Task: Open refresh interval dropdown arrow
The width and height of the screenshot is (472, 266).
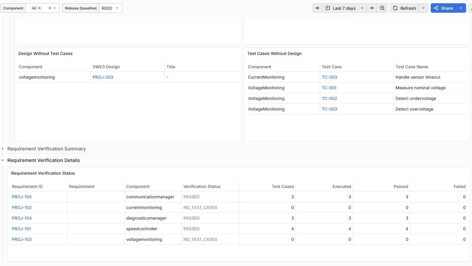Action: tap(423, 8)
